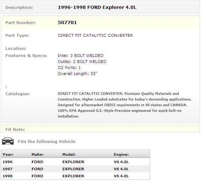Click the Features & Specs label

click(26, 56)
